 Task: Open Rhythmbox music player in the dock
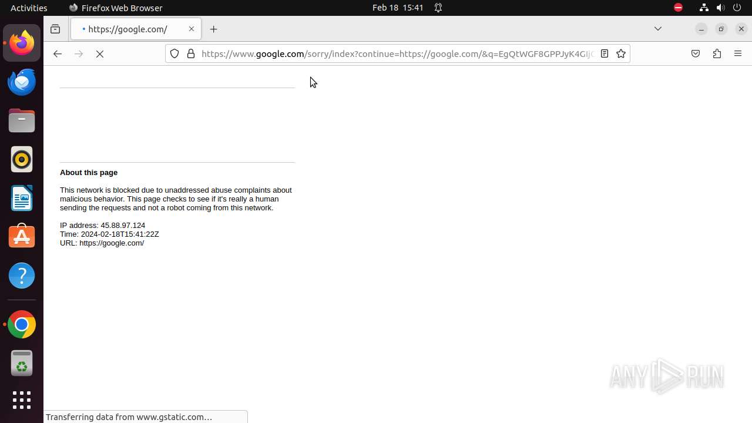point(22,159)
